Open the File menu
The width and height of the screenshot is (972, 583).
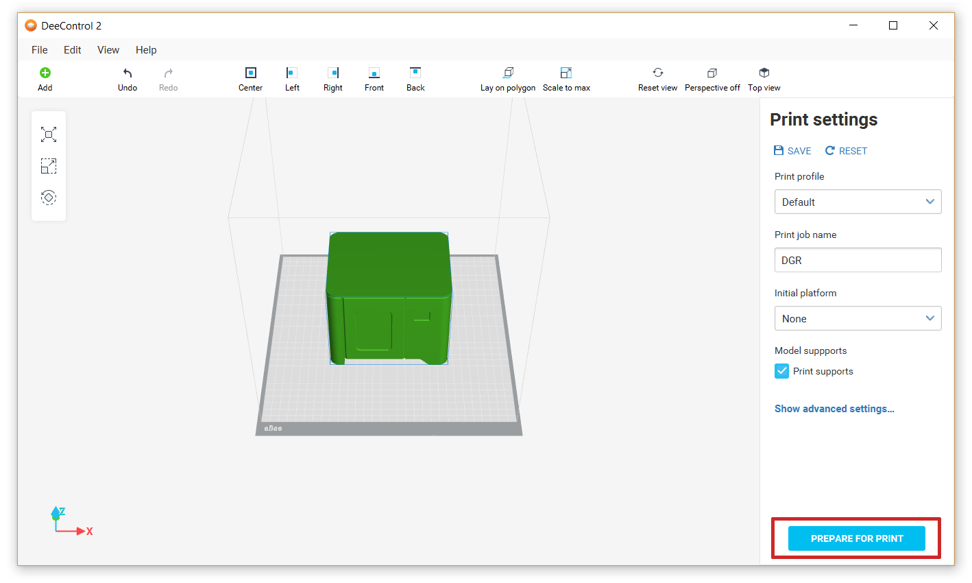tap(40, 50)
